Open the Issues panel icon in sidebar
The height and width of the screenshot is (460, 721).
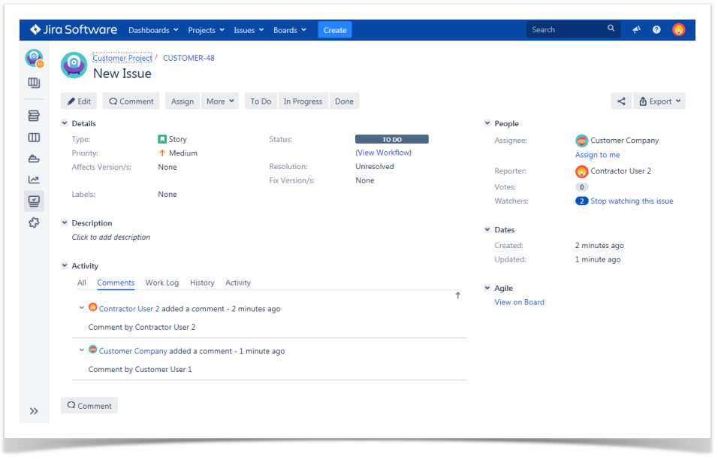click(34, 201)
